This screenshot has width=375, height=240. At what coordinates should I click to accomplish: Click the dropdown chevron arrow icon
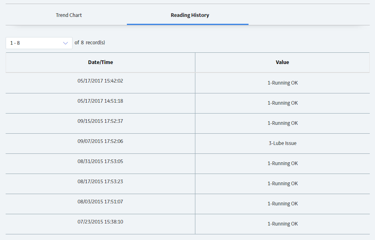click(65, 43)
